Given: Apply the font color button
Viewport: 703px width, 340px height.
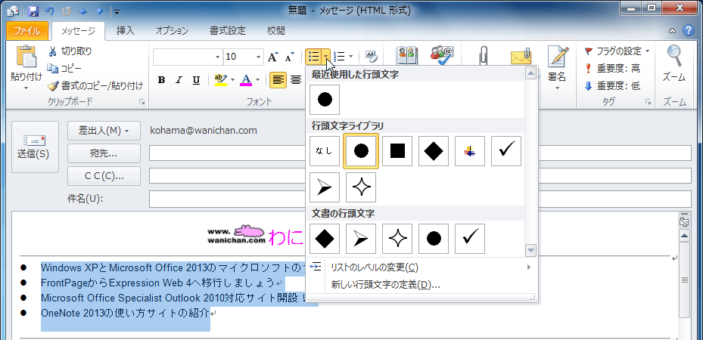Looking at the screenshot, I should (246, 80).
